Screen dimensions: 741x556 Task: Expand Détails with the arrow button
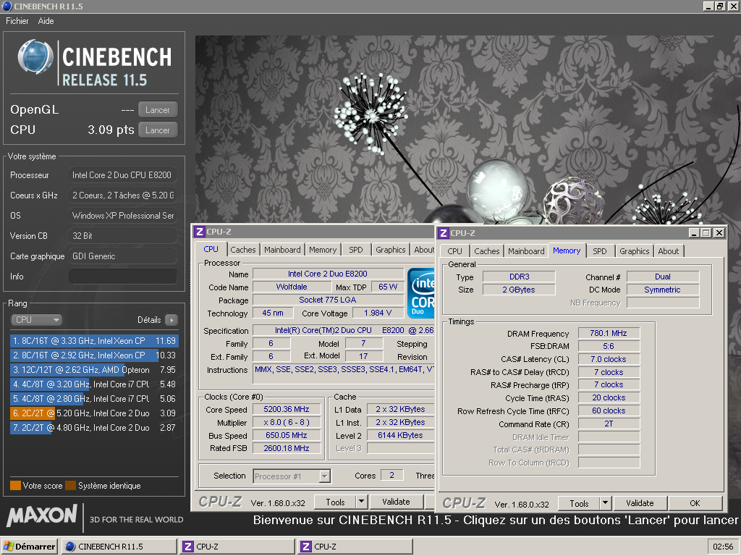(172, 320)
